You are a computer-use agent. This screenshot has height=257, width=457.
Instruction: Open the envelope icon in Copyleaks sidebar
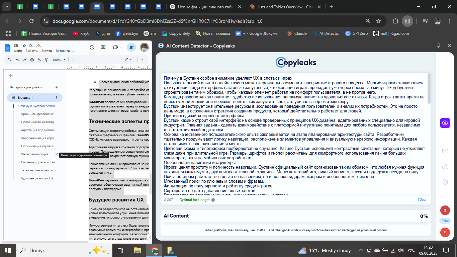pos(445,151)
